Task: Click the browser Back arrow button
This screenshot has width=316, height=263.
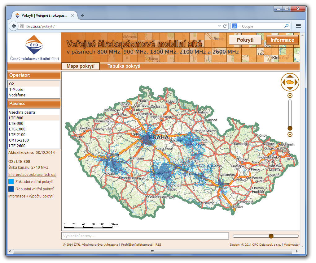Action: (14, 26)
